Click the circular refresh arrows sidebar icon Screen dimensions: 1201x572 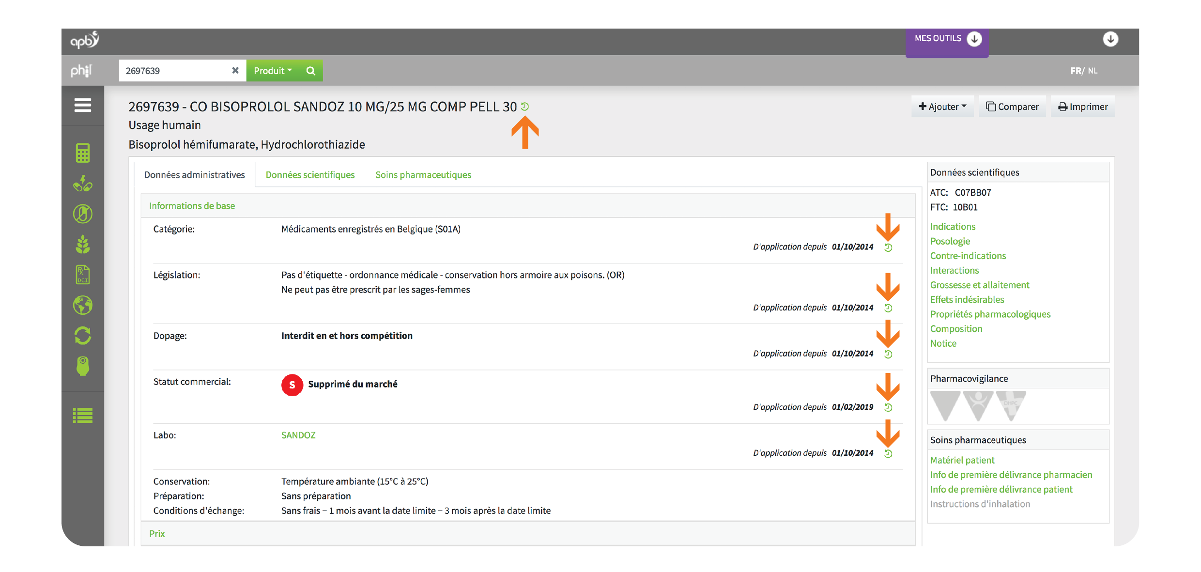[83, 336]
